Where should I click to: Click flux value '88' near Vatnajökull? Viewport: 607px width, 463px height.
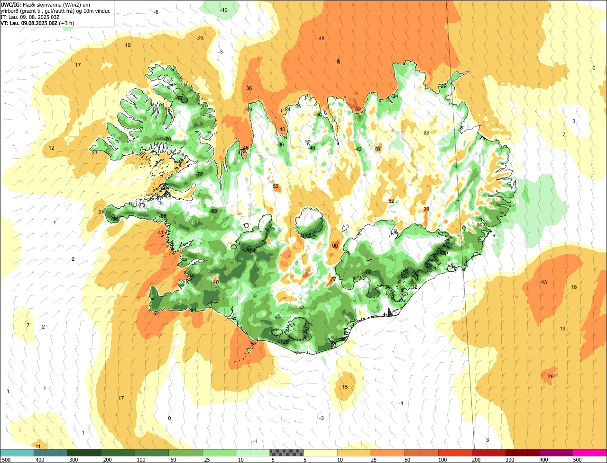368,272
